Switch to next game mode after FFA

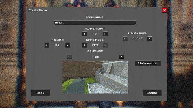[x=105, y=45]
